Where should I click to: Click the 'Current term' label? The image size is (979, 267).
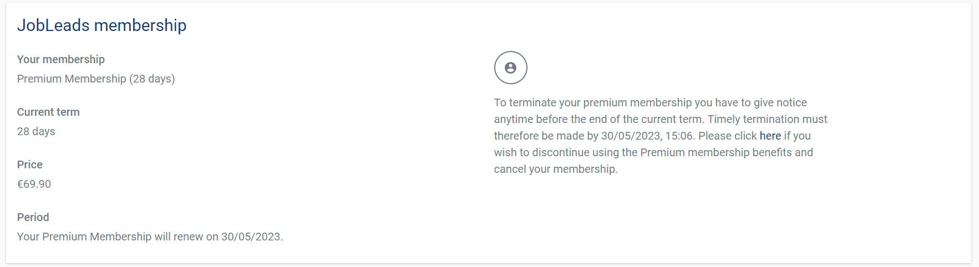coord(48,112)
